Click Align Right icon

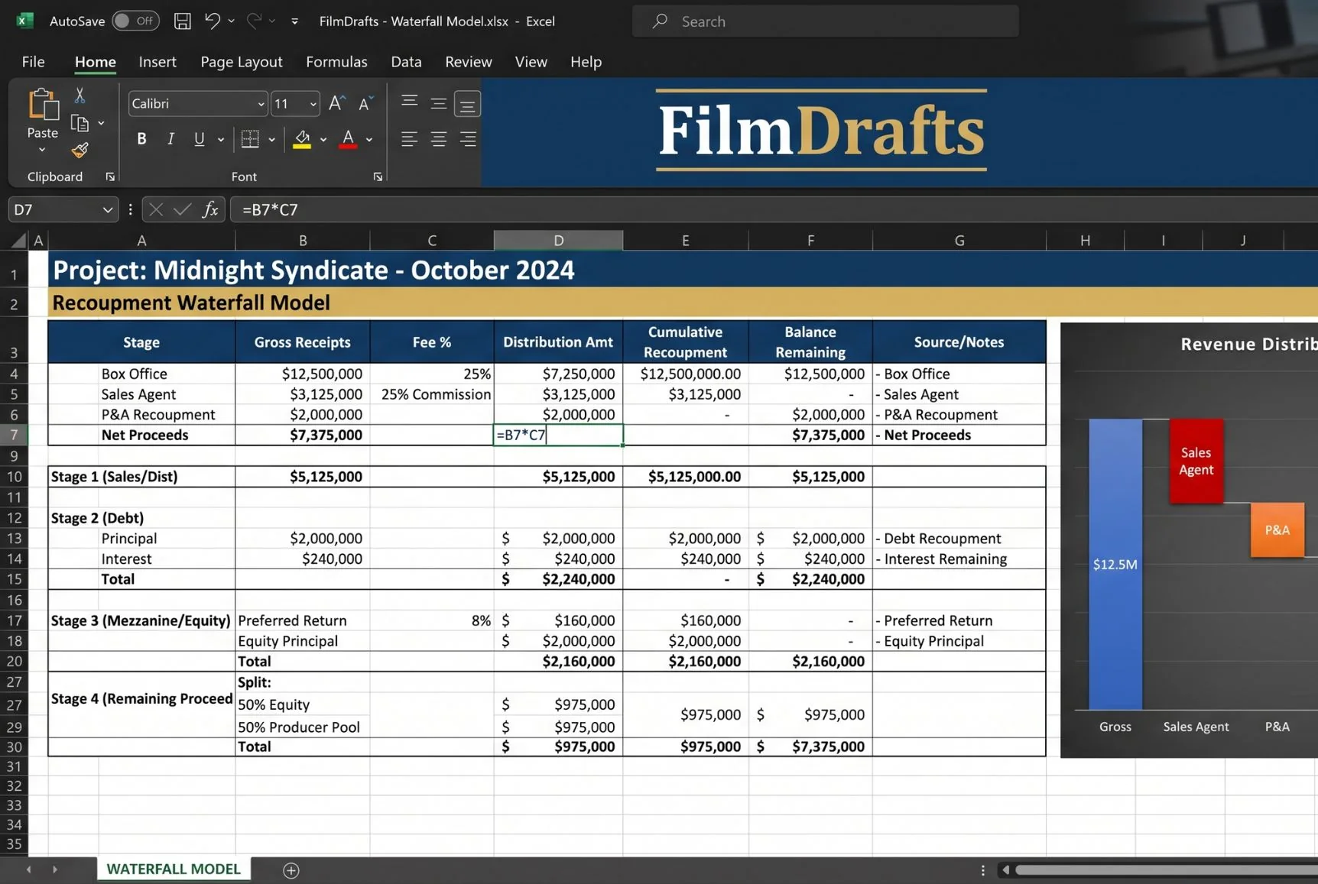(x=467, y=139)
